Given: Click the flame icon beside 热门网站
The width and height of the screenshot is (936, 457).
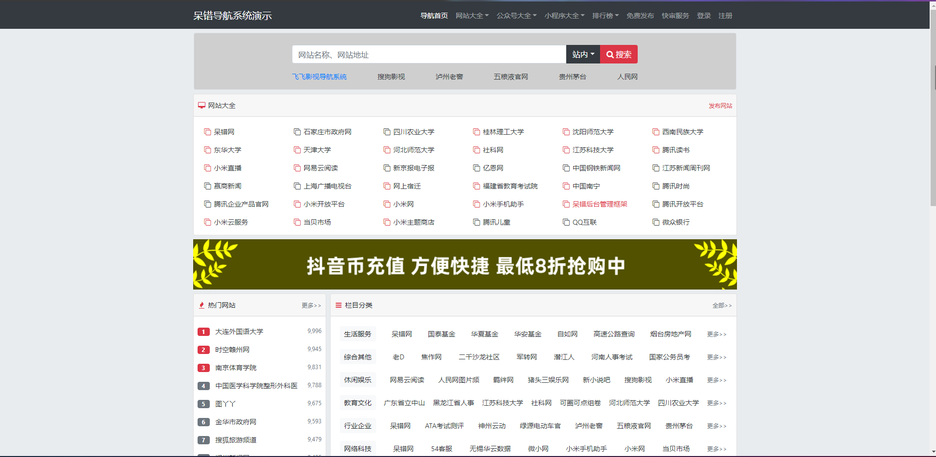Looking at the screenshot, I should tap(201, 305).
